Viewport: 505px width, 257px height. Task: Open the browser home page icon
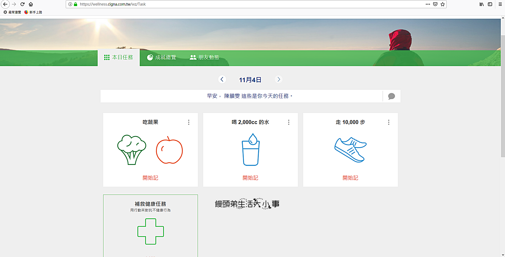(x=31, y=4)
